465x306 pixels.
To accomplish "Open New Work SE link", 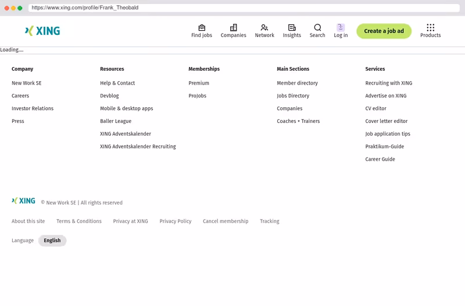I will coord(26,83).
